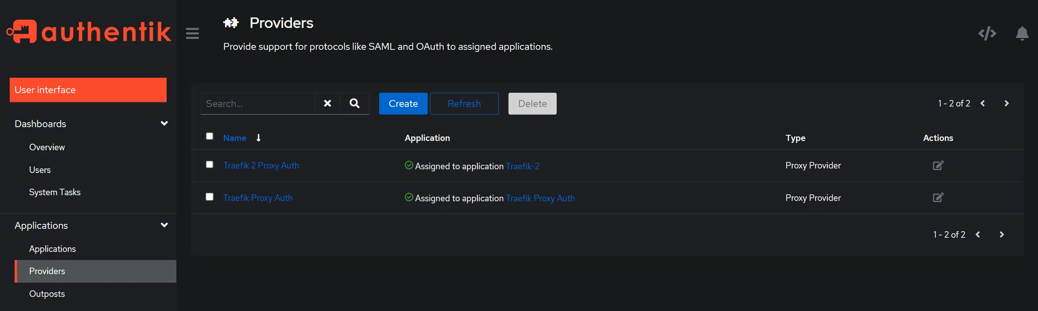The image size is (1038, 311).
Task: Edit the Traefik 2 Proxy Auth provider
Action: pyautogui.click(x=938, y=166)
